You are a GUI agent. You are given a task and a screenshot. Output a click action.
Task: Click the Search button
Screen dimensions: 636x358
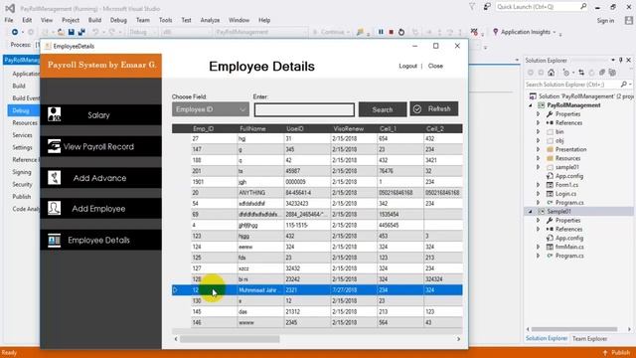click(383, 109)
